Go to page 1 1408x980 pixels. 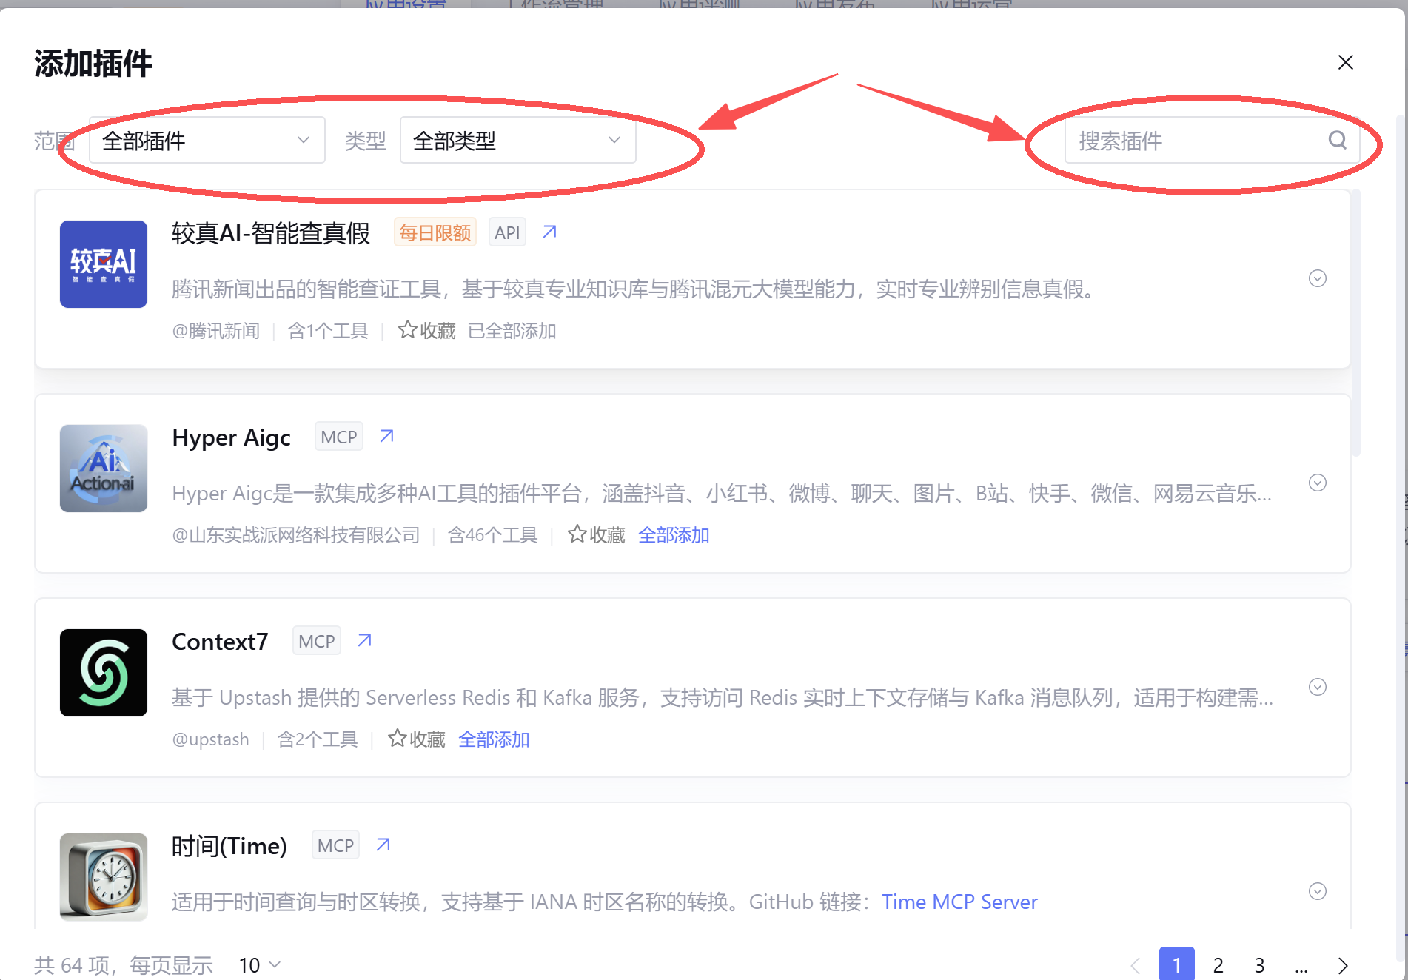pyautogui.click(x=1177, y=964)
